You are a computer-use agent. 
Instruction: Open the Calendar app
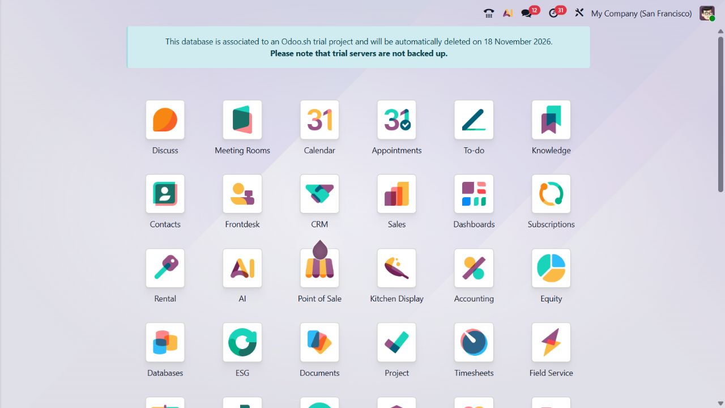[319, 120]
